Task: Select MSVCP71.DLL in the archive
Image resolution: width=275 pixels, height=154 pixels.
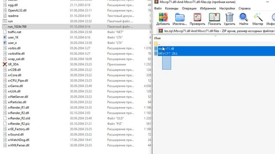Action: pos(214,53)
